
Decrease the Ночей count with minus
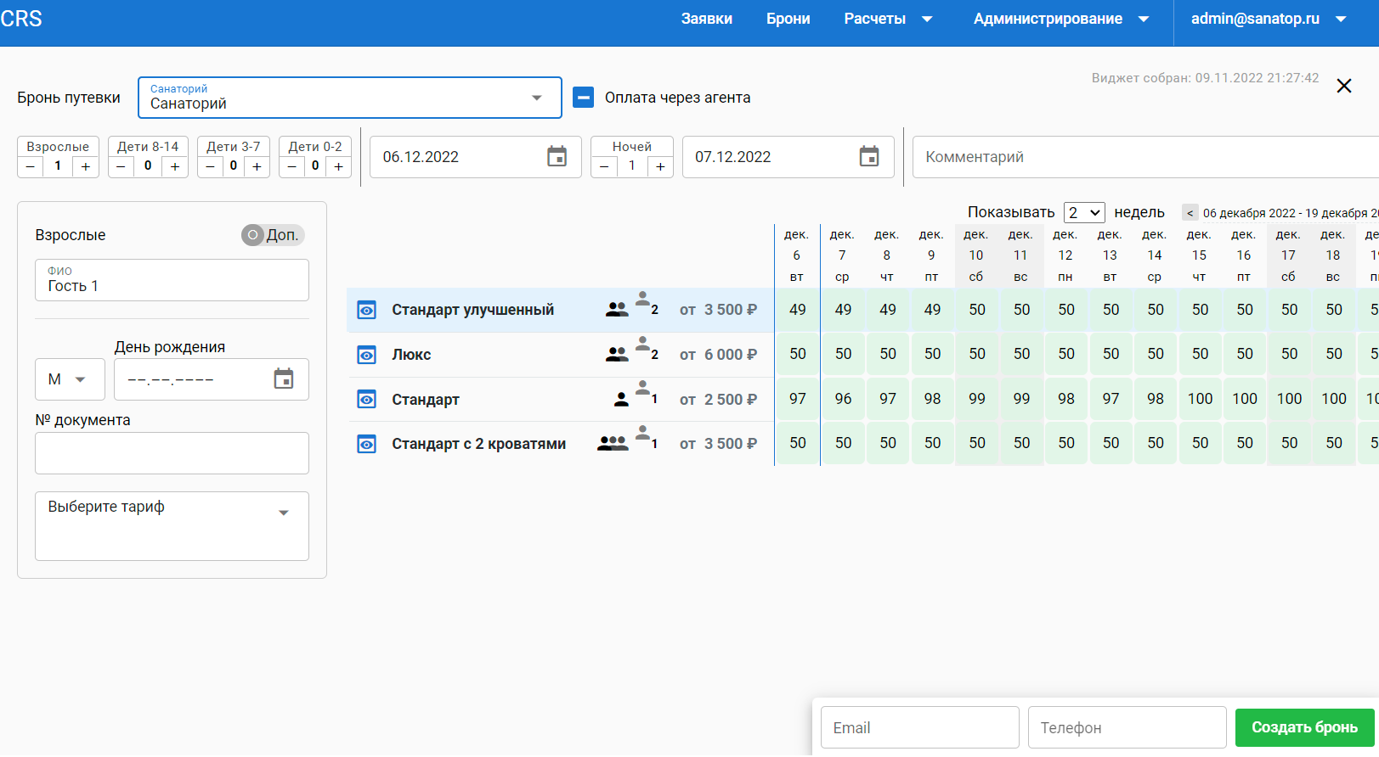pyautogui.click(x=604, y=166)
